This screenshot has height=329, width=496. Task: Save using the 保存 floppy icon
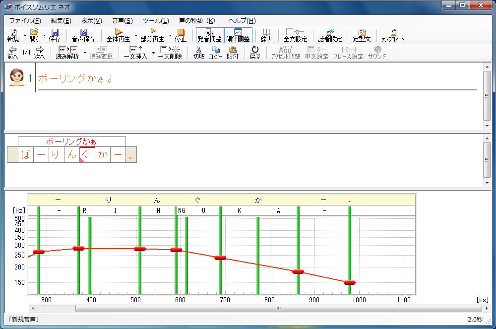pos(55,35)
